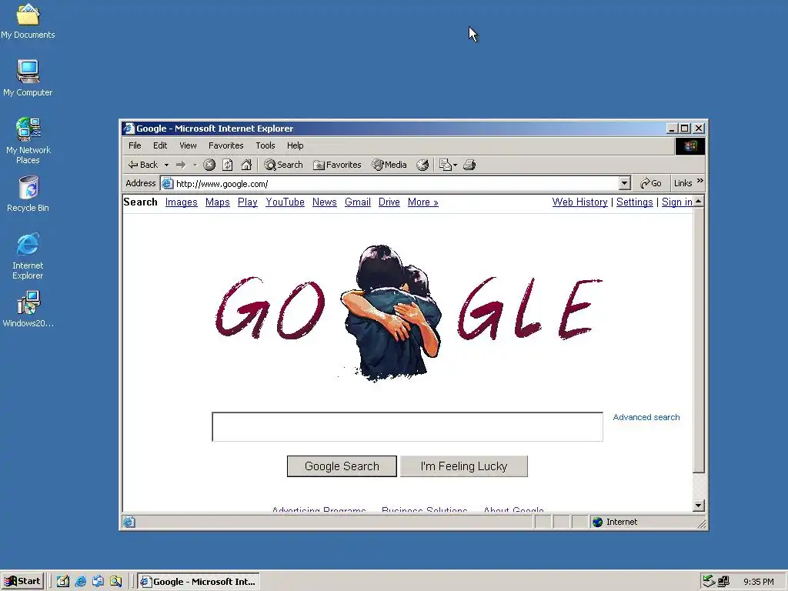Go to the home page via Home icon
This screenshot has height=591, width=788.
[x=246, y=165]
